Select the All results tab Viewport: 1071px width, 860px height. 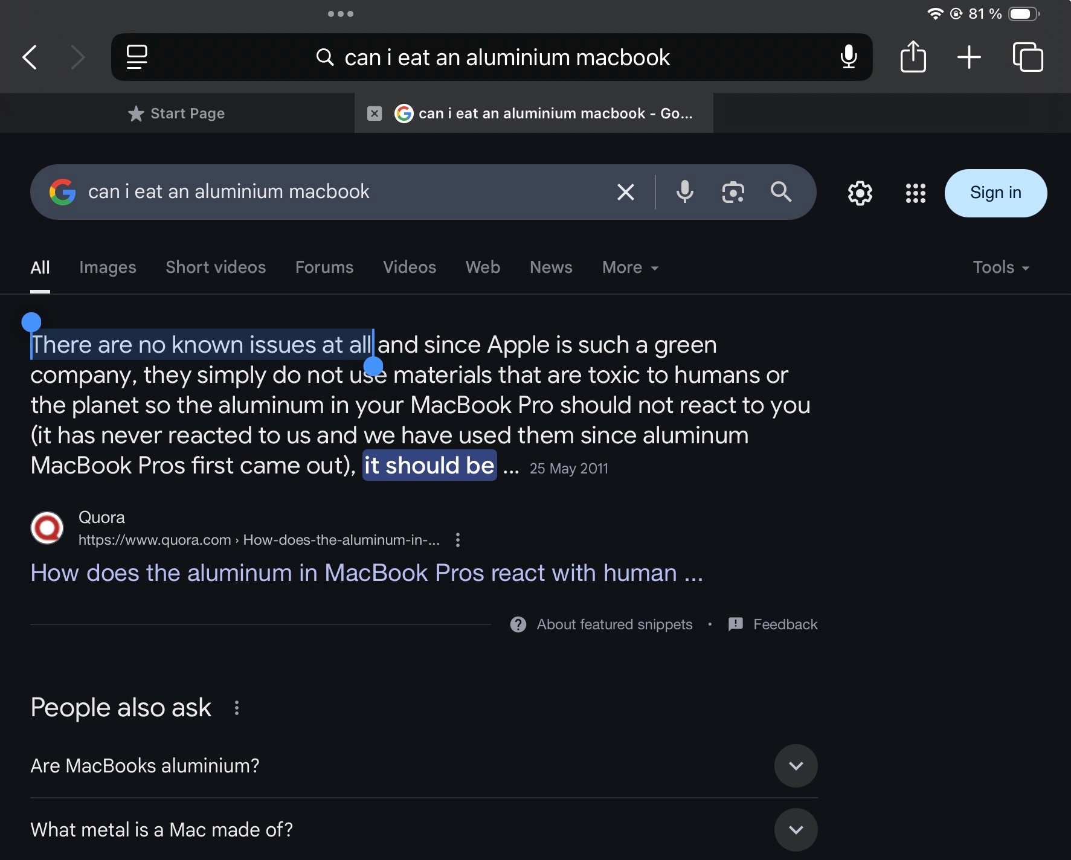pyautogui.click(x=40, y=268)
